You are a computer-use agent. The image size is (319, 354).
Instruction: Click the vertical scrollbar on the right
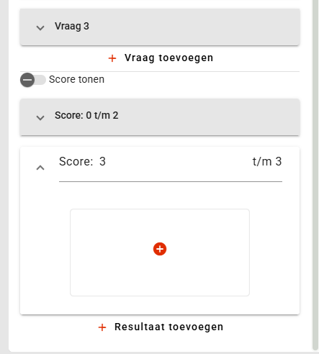tap(315, 175)
